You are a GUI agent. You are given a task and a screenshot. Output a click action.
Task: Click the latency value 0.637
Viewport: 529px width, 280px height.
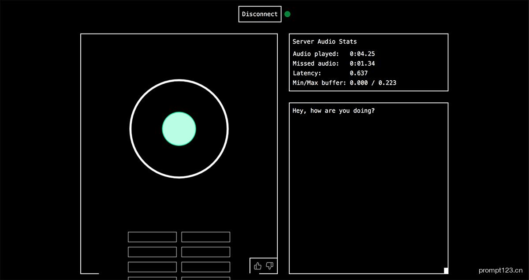coord(359,73)
